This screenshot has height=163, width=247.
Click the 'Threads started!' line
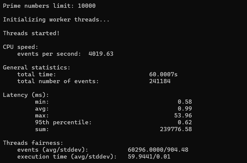coord(31,33)
